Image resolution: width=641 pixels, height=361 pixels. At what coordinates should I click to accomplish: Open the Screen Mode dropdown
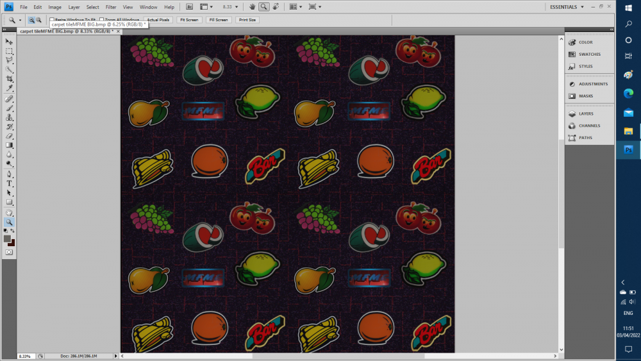click(x=315, y=6)
